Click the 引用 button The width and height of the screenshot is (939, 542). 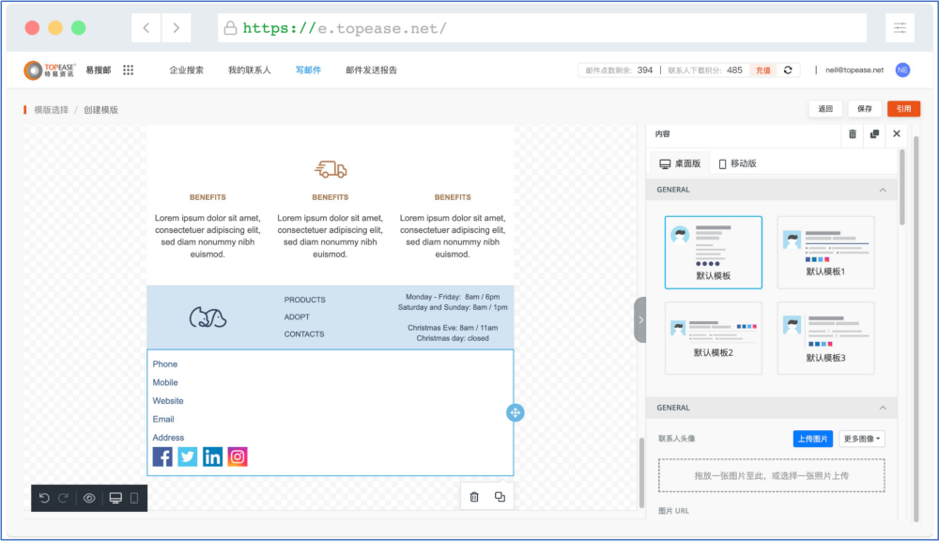pos(903,109)
